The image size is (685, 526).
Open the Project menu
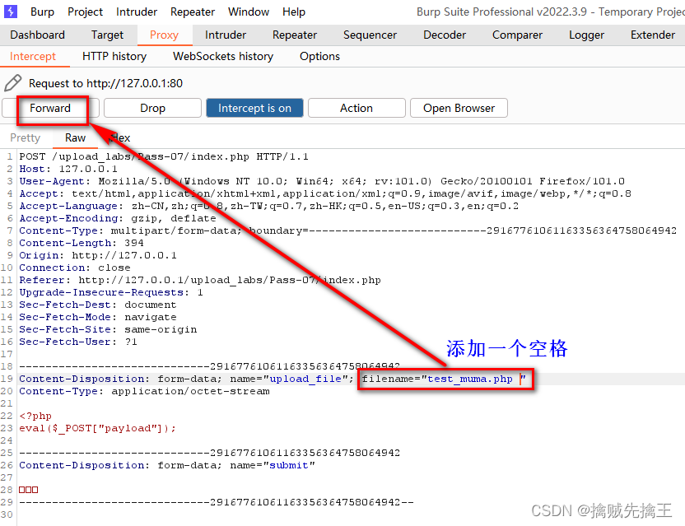pos(85,12)
